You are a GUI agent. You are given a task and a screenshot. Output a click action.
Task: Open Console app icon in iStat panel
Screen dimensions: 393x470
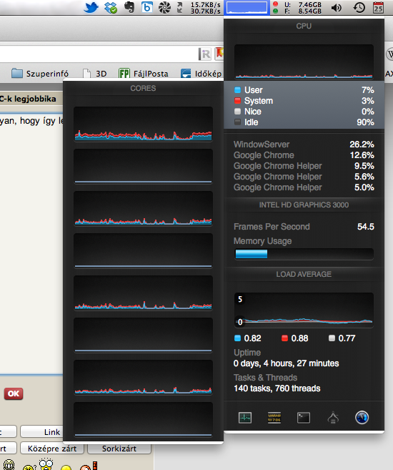pyautogui.click(x=274, y=418)
